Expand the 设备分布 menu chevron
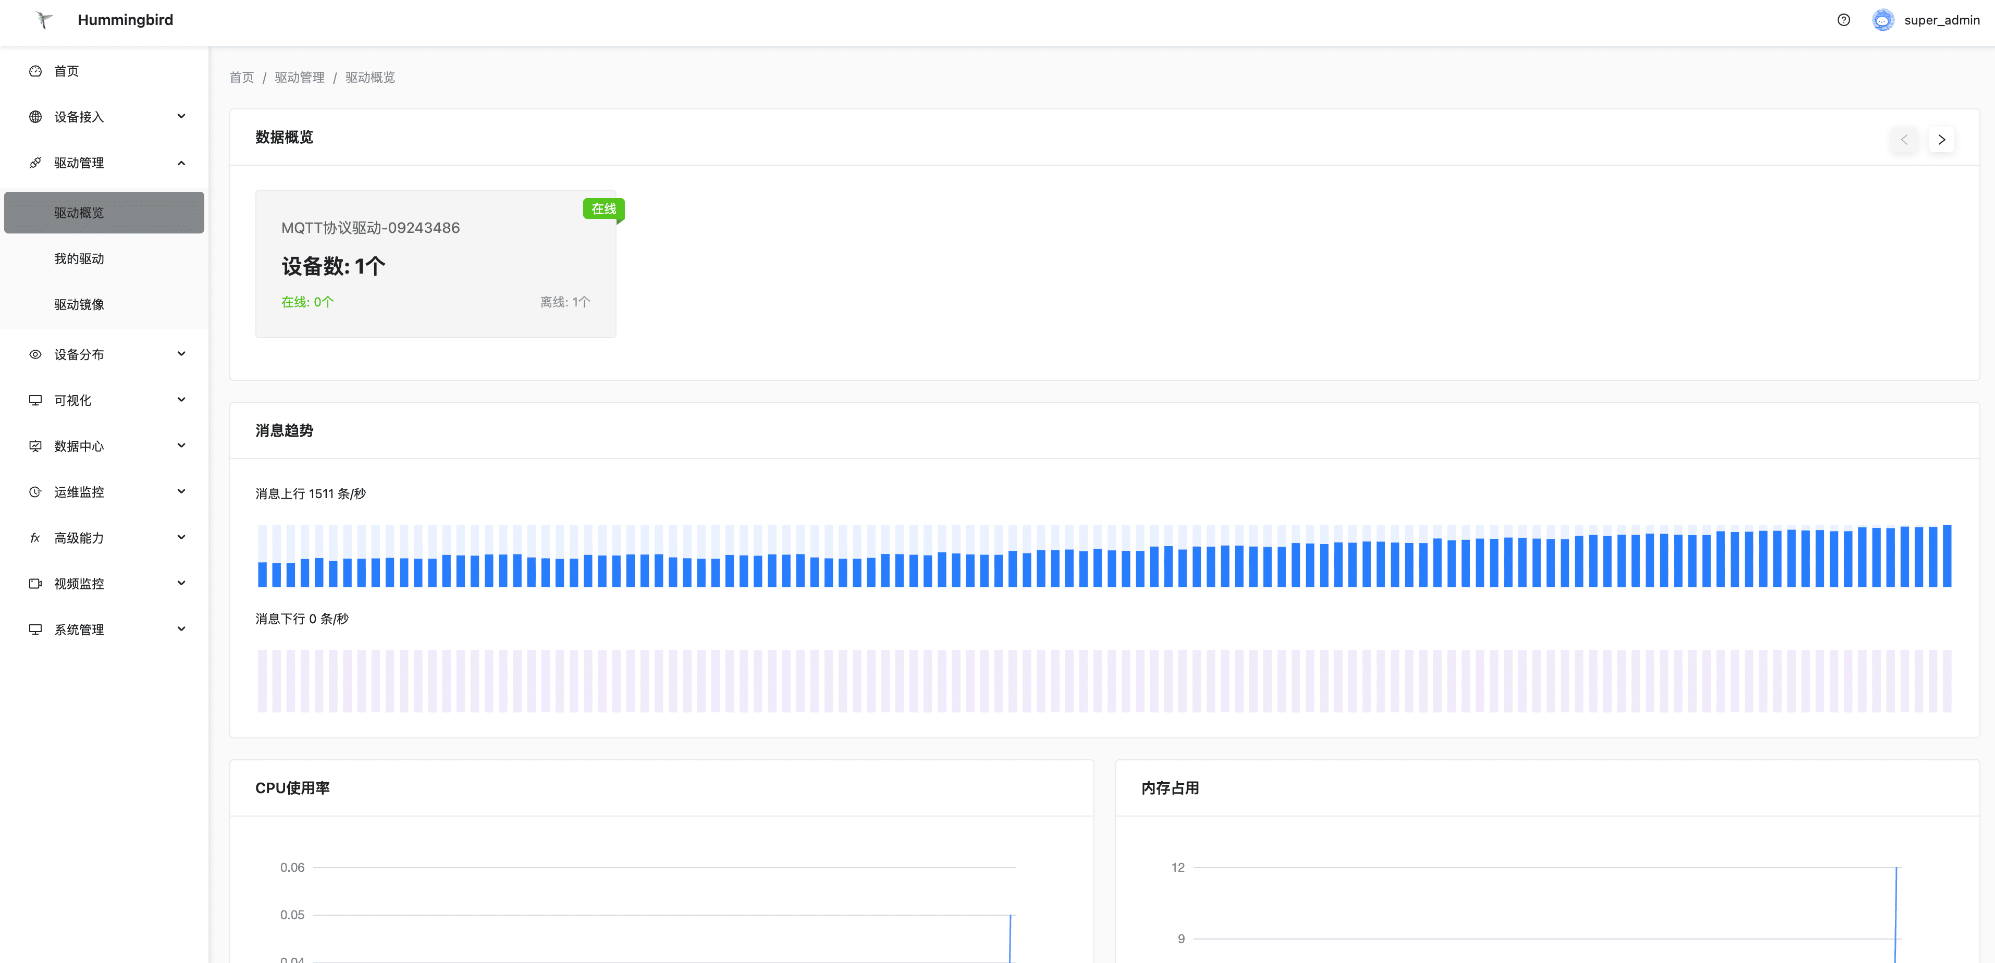 click(181, 354)
